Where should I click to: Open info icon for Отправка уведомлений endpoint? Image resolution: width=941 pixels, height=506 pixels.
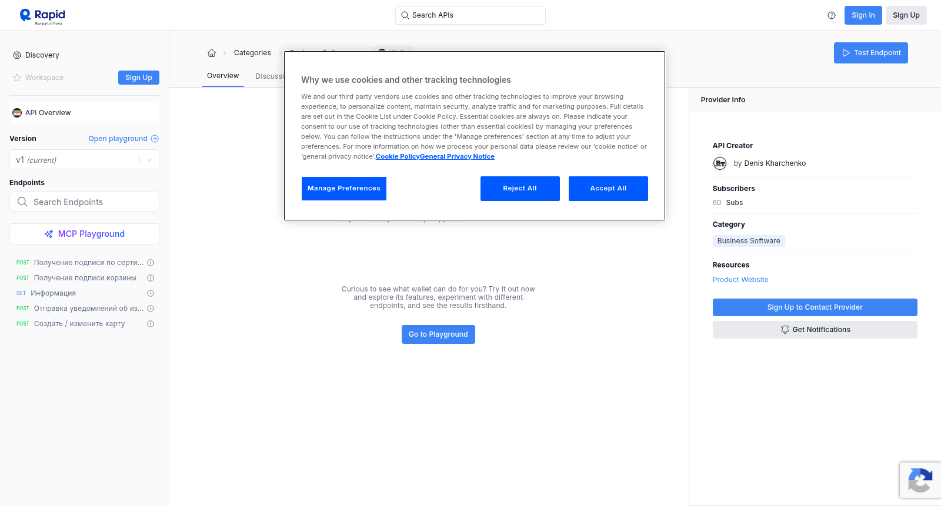pos(151,309)
